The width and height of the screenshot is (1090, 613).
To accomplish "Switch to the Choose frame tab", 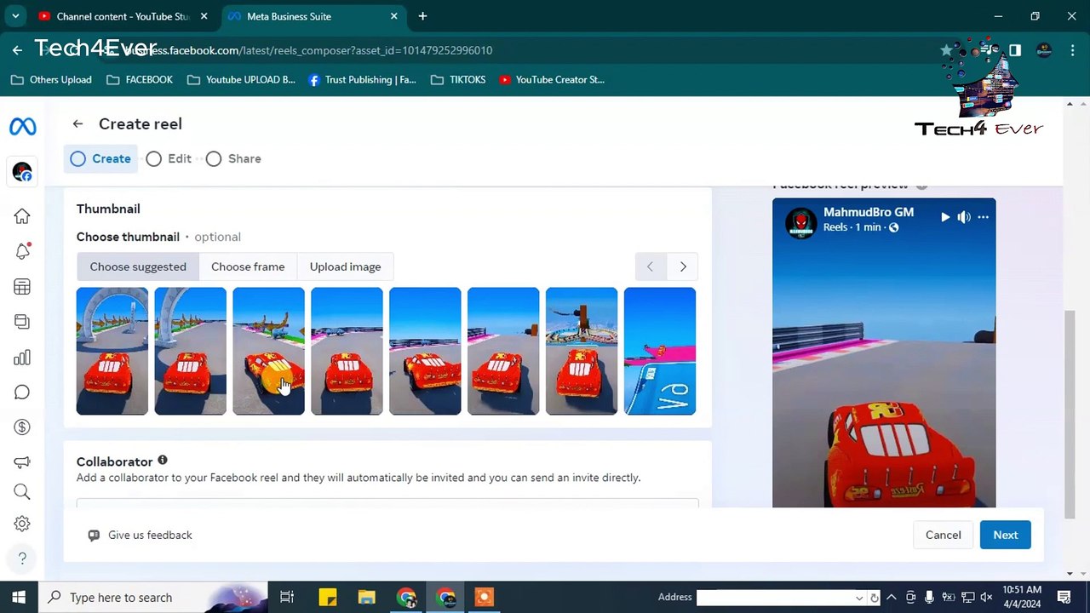I will click(x=248, y=266).
